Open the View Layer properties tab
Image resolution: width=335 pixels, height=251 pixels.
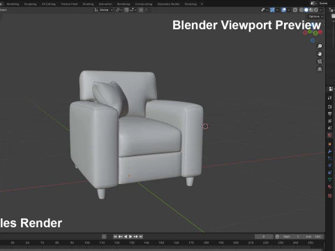(x=329, y=121)
